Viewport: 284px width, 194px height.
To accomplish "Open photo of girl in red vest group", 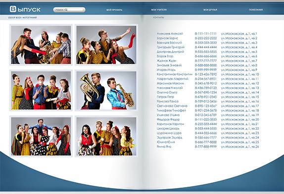I will coord(106,137).
